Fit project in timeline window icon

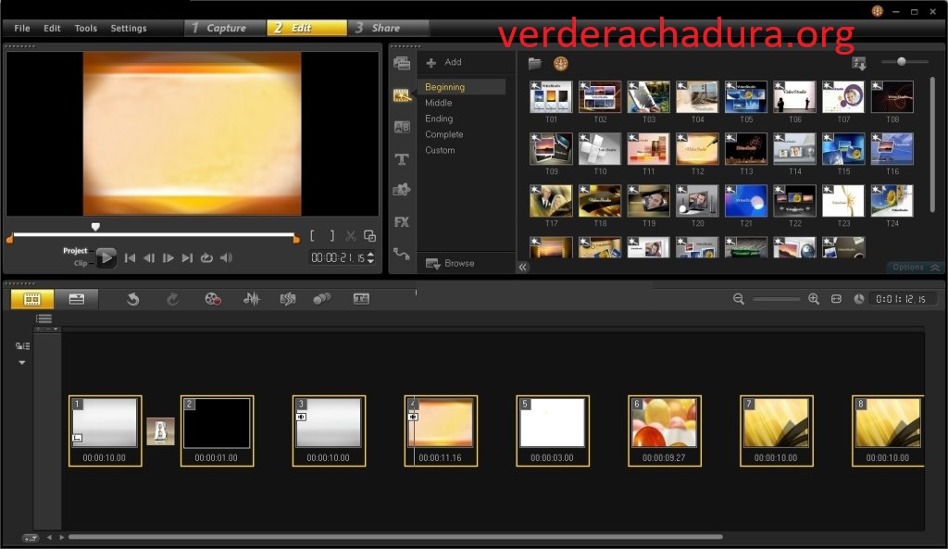836,299
